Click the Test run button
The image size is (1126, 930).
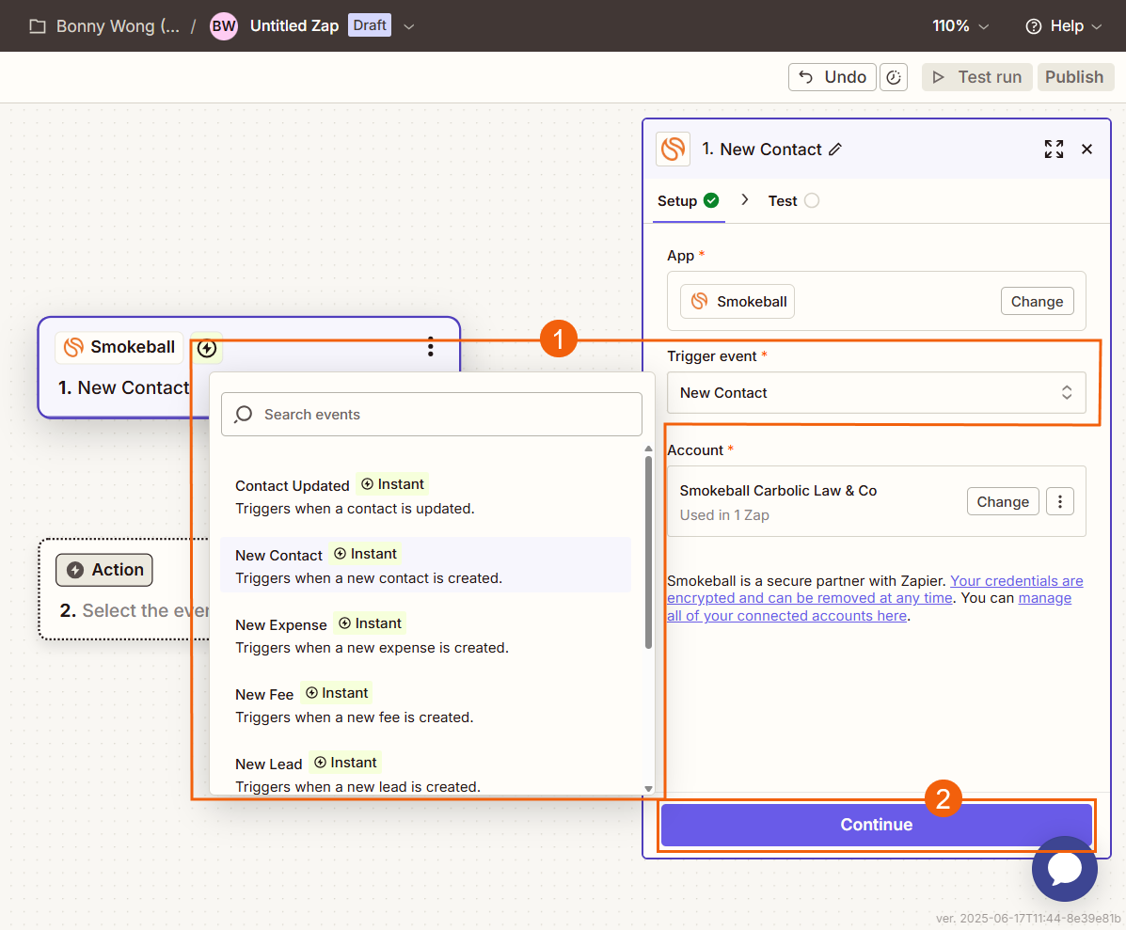tap(976, 77)
